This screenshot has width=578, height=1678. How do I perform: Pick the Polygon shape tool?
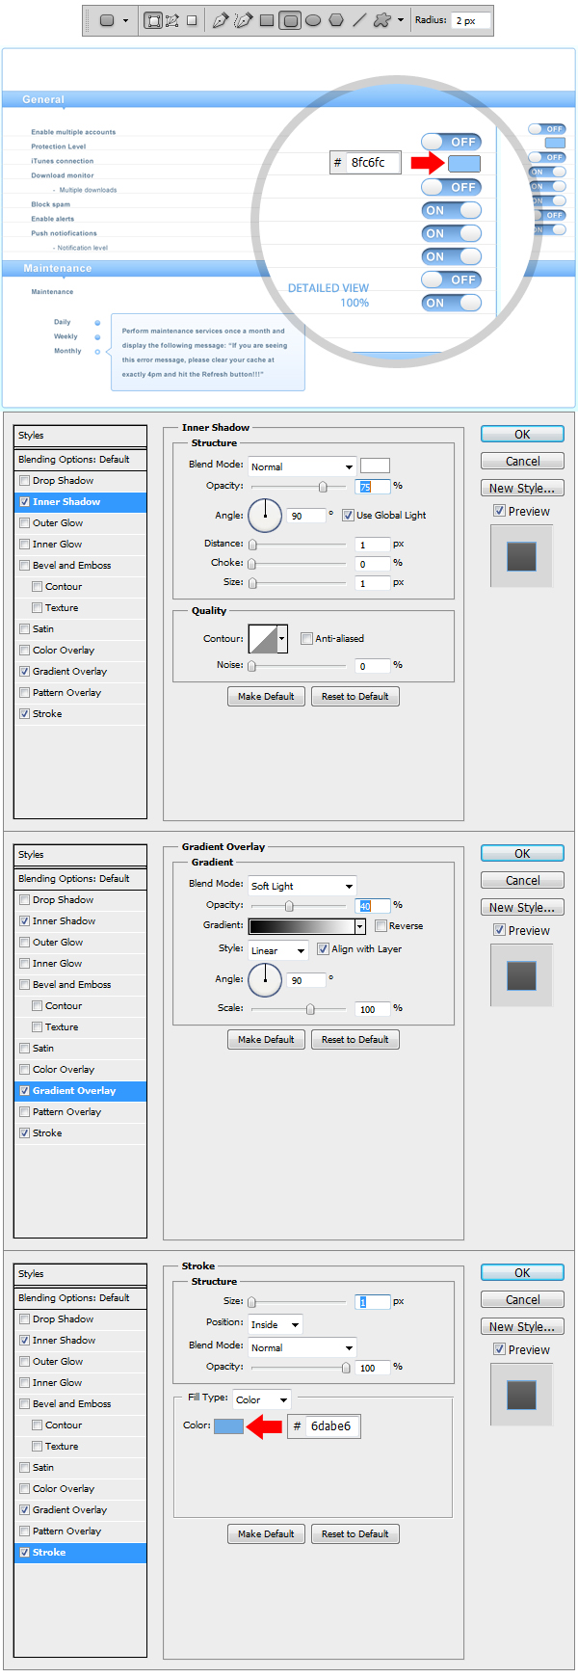[x=336, y=20]
